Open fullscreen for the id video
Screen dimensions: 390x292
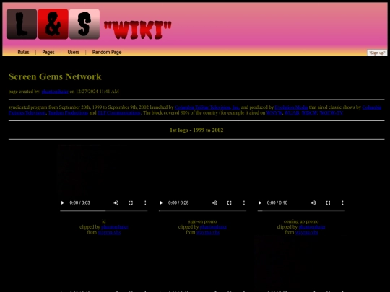click(131, 203)
